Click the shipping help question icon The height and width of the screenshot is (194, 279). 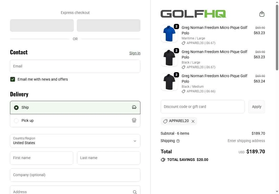click(x=178, y=141)
